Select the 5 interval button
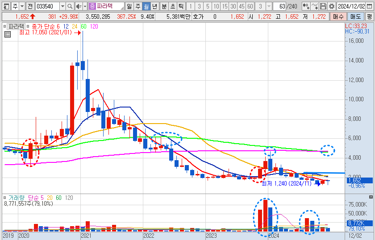The height and width of the screenshot is (240, 375). (x=207, y=6)
